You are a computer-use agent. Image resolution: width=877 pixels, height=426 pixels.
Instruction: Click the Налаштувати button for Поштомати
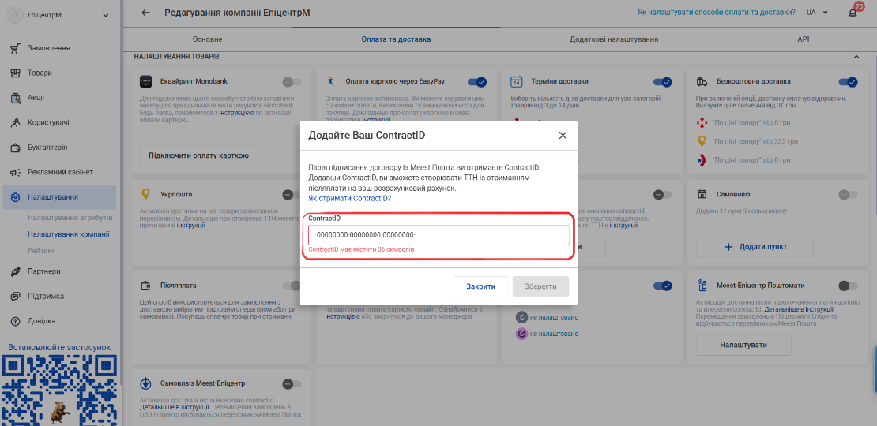click(743, 345)
